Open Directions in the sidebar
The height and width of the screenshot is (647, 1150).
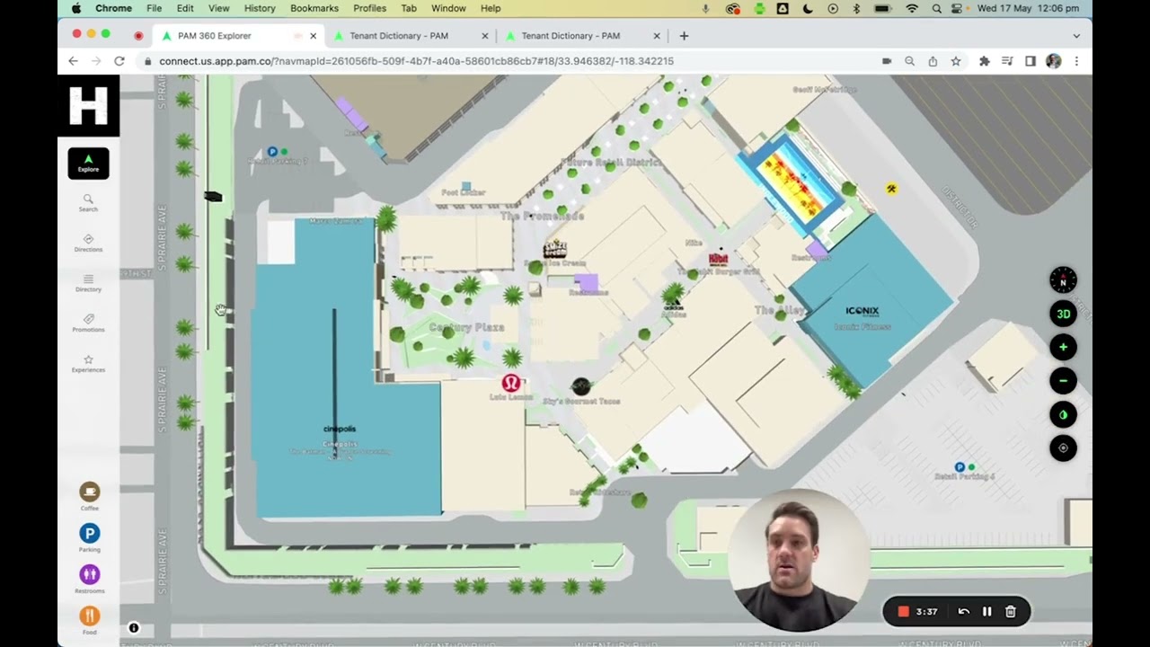pos(88,244)
